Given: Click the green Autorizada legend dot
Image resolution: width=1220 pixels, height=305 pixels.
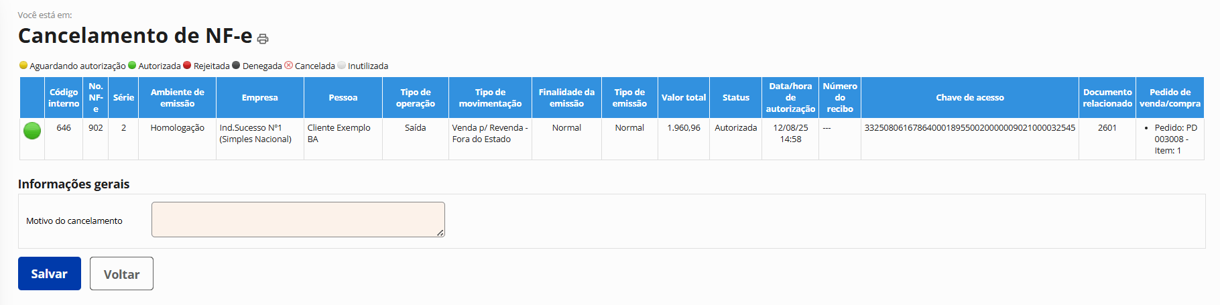Looking at the screenshot, I should pos(132,65).
